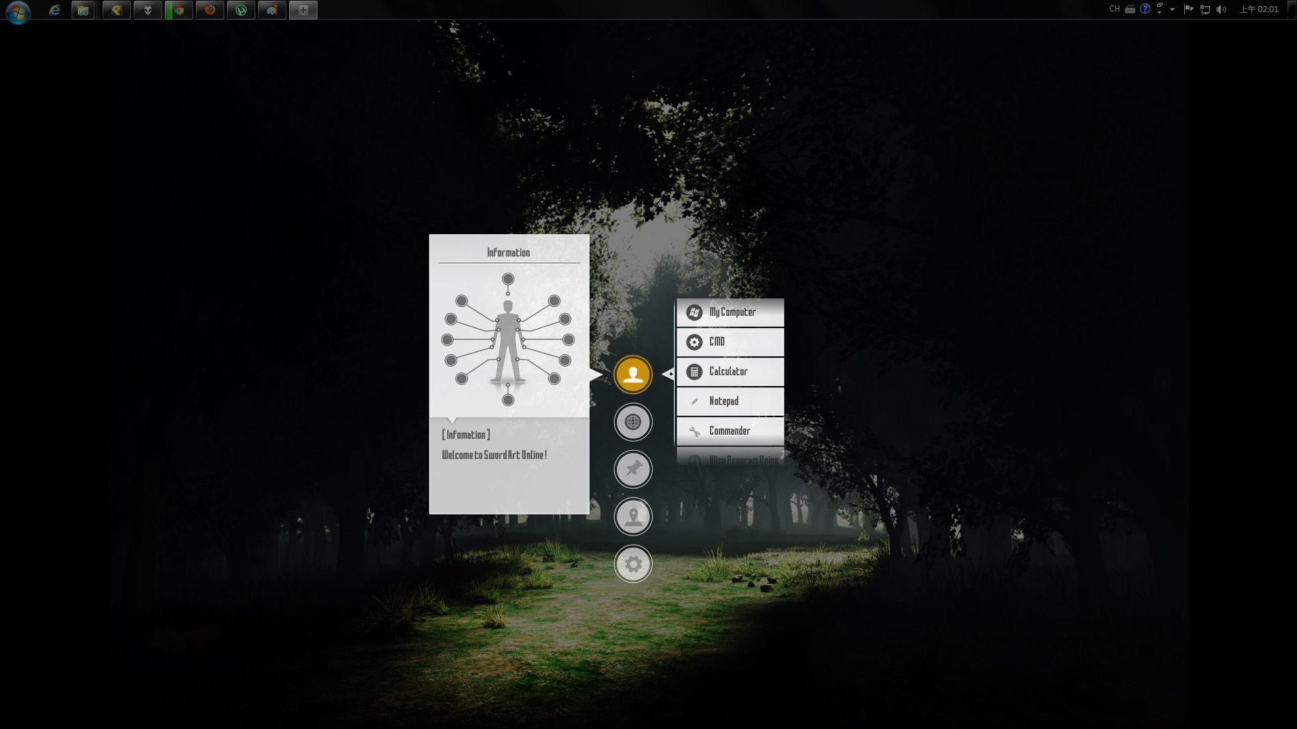Open the yellow Pac-Man-like taskbar app
The width and height of the screenshot is (1297, 729).
tap(117, 10)
